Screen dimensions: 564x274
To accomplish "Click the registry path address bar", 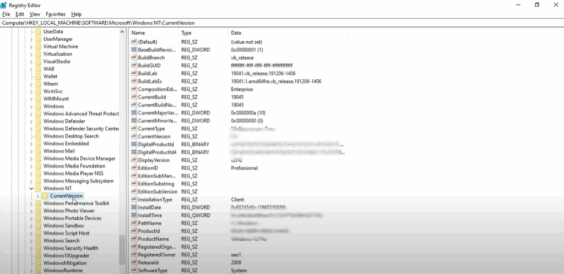I will click(x=282, y=23).
